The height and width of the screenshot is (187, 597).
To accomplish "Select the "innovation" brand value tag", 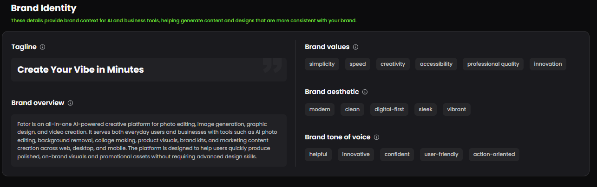I will (548, 64).
